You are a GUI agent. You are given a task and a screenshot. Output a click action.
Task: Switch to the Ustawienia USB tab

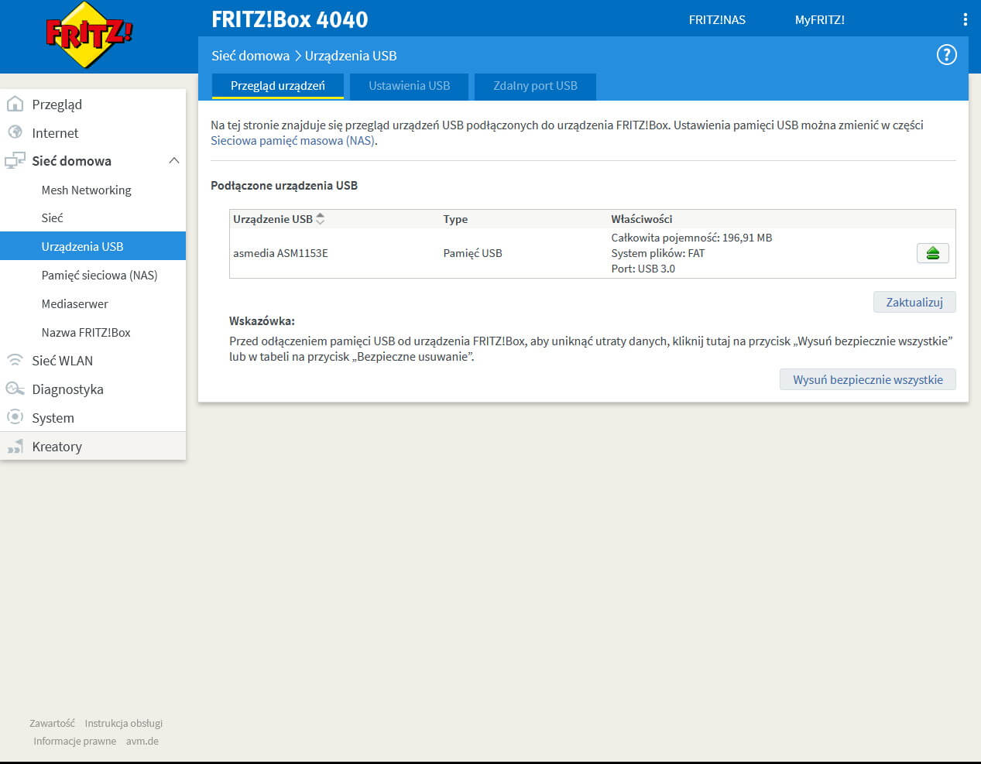coord(409,86)
